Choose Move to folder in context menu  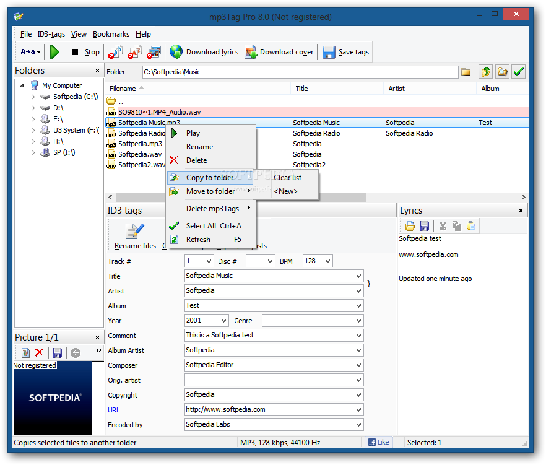(211, 191)
